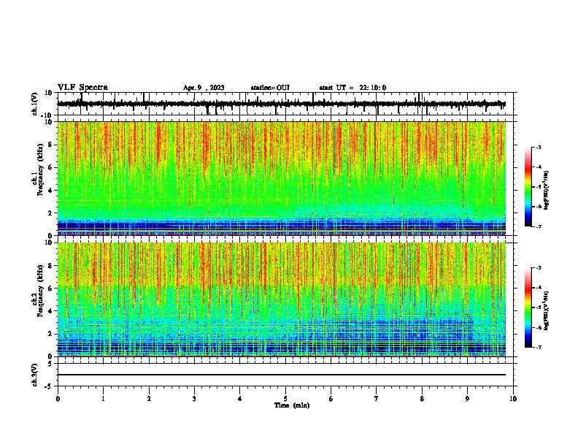This screenshot has width=578, height=447.
Task: Click the time axis tick label "4"
Action: click(240, 399)
